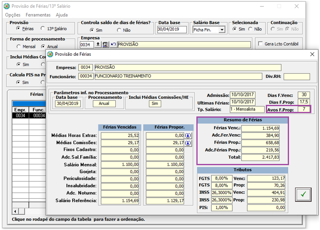This screenshot has height=230, width=320.
Task: Click the Admissão date field
Action: [x=243, y=95]
